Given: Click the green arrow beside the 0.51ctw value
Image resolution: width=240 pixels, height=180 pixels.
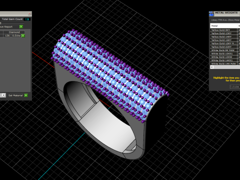Looking at the screenshot, I should 23,35.
